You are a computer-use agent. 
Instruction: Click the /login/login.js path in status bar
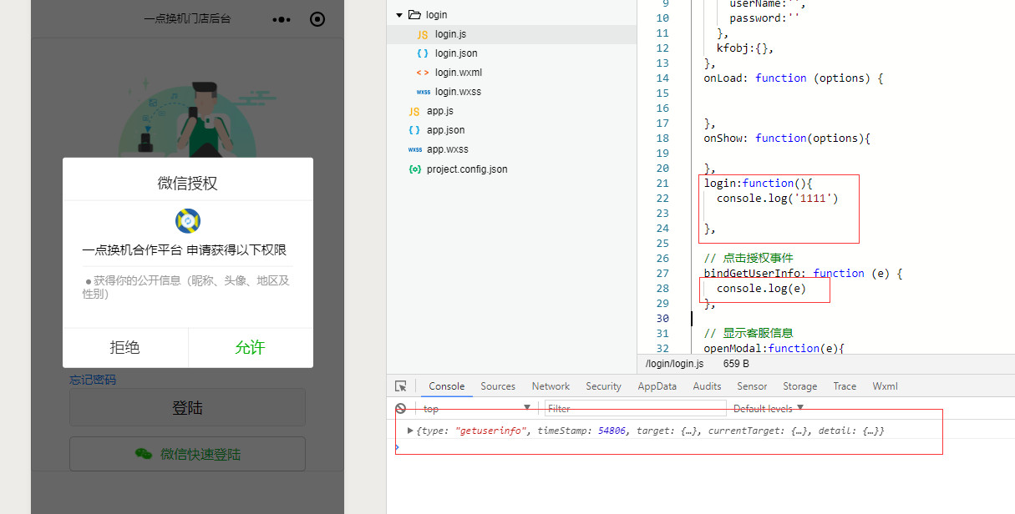674,364
